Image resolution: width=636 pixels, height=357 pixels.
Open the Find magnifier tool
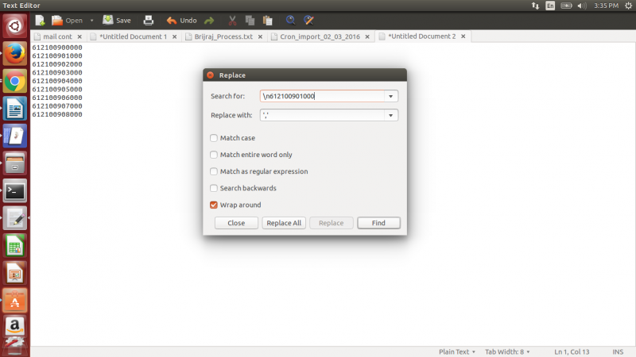(x=290, y=21)
